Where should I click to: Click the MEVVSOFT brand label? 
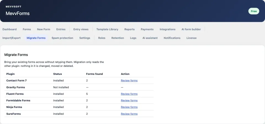(x=14, y=7)
